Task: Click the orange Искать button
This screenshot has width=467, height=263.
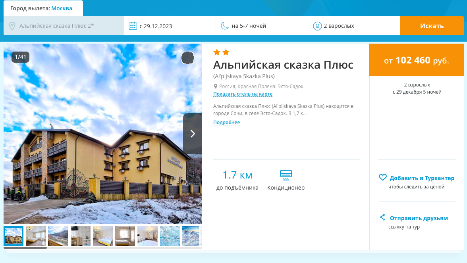Action: coord(432,26)
